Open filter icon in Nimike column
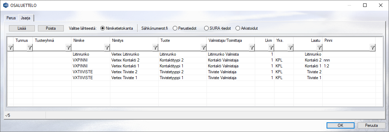This screenshot has width=389, height=132. coord(107,48)
